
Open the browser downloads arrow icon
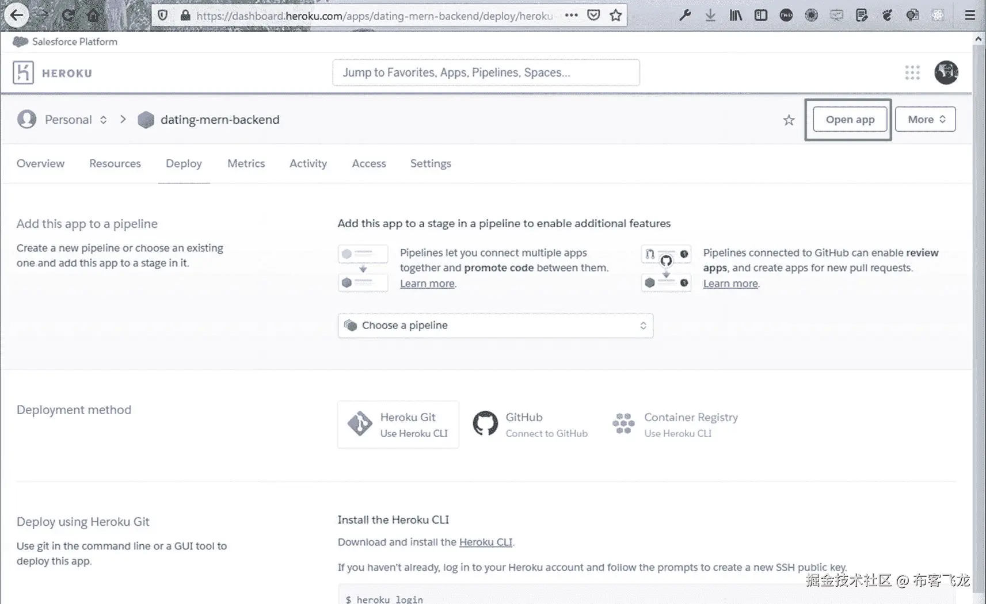[x=710, y=16]
